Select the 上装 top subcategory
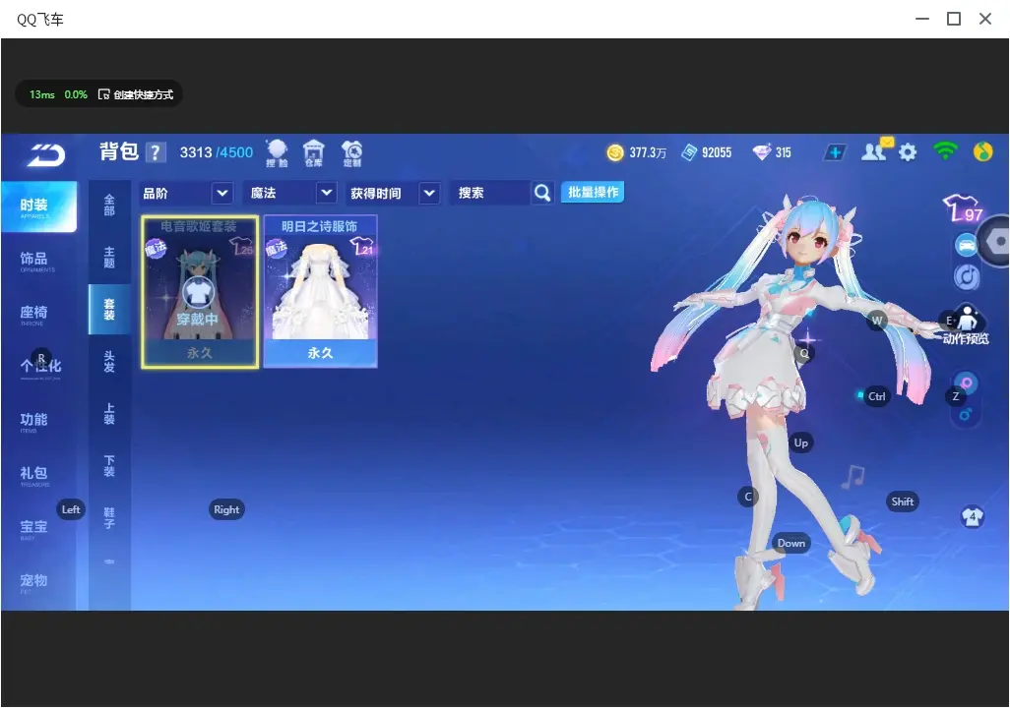The image size is (1010, 708). coord(109,414)
